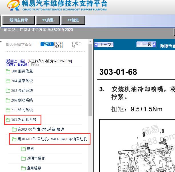The height and width of the screenshot is (172, 175).
Task: Open 第303-00节 发动机系统-概述 entry
Action: pyautogui.click(x=41, y=129)
